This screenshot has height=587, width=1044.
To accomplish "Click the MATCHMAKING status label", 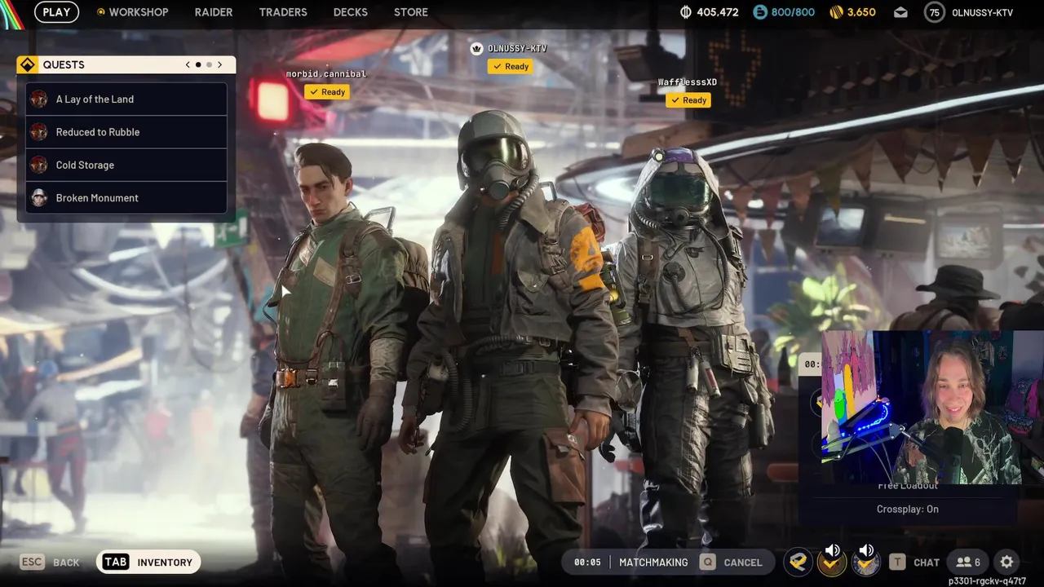I will click(653, 562).
